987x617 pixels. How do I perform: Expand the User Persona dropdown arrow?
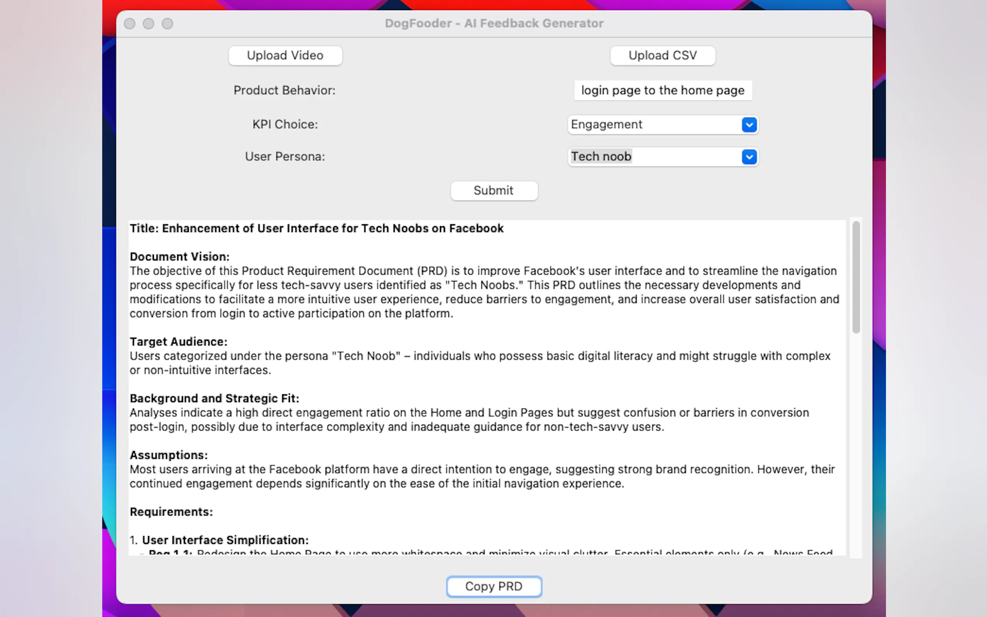pyautogui.click(x=749, y=157)
